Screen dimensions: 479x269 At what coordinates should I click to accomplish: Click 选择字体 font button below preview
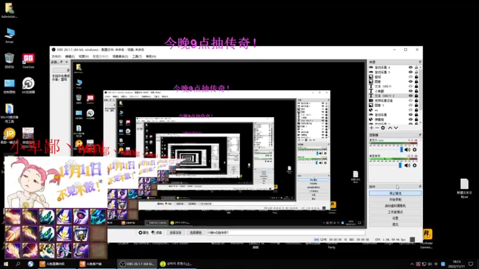pyautogui.click(x=175, y=233)
